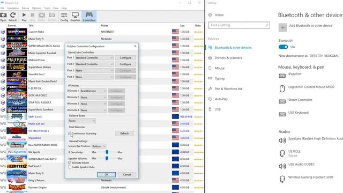Image resolution: width=343 pixels, height=193 pixels.
Task: Turn off the Bluetooth toggle switch
Action: [x=283, y=47]
